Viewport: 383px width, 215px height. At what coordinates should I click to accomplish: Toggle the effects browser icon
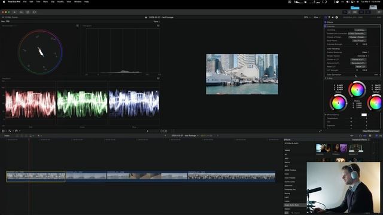[376, 136]
